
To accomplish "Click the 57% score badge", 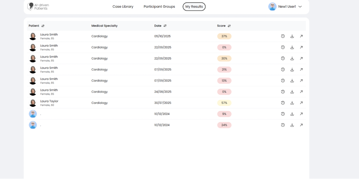I will pyautogui.click(x=224, y=103).
